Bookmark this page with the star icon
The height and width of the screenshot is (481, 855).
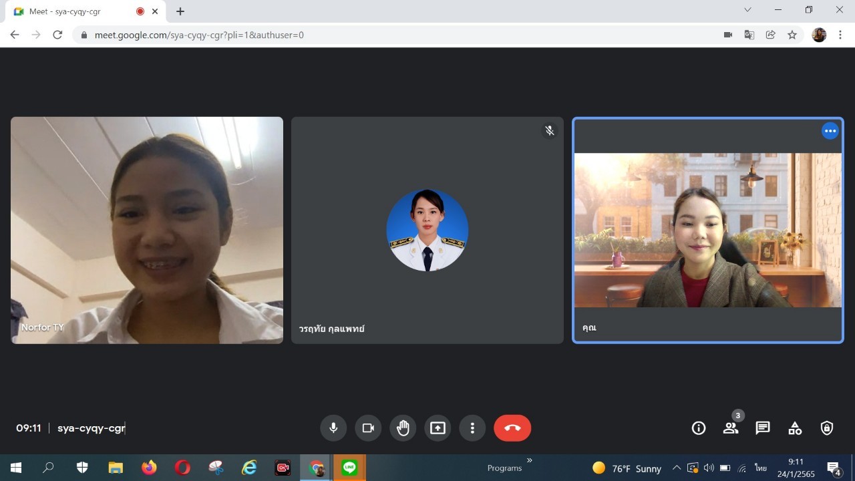click(x=792, y=35)
